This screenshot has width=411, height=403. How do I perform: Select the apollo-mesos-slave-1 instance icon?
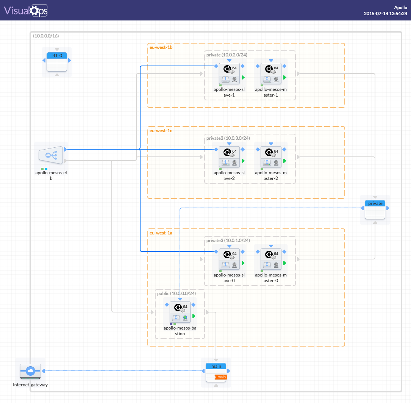[x=229, y=73]
